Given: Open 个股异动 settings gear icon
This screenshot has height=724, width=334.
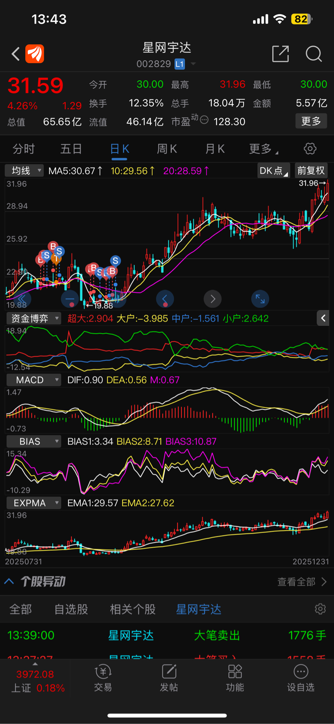Looking at the screenshot, I should (321, 609).
